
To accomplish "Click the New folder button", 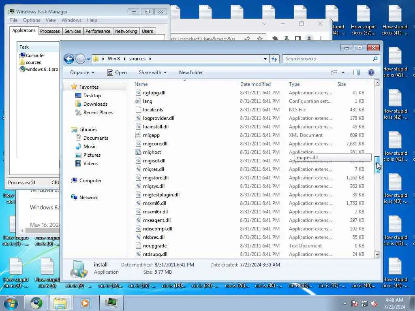I will (191, 72).
